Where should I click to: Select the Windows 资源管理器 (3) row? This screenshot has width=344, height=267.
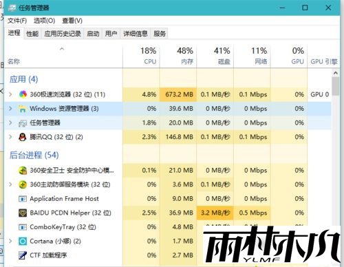(168, 109)
